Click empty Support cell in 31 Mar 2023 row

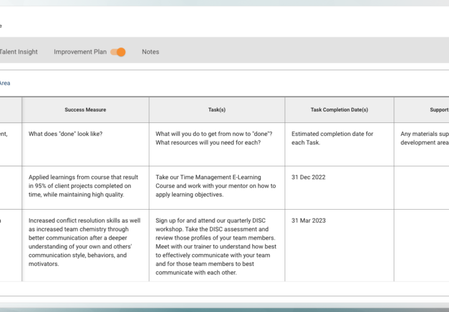pos(422,245)
